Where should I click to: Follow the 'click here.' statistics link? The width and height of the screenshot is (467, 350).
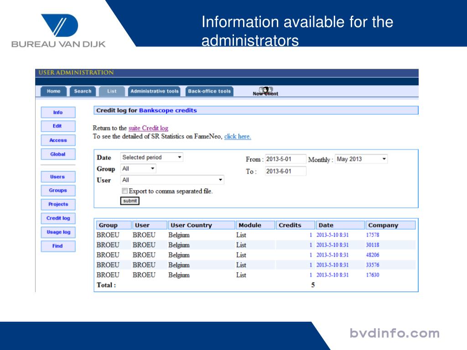237,136
